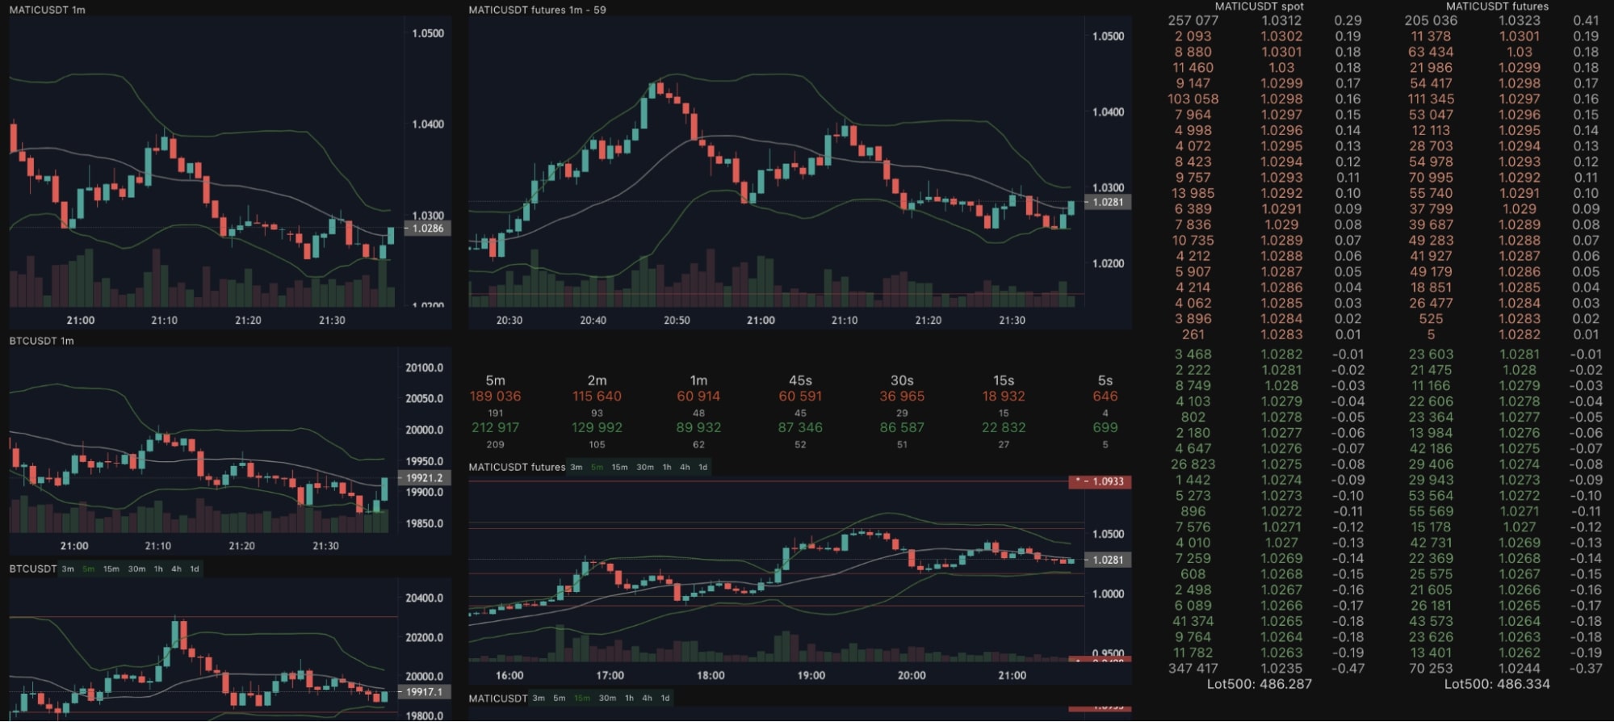This screenshot has height=722, width=1614.
Task: Select 3m timeframe on MATICUSDT futures chart
Action: pos(576,468)
